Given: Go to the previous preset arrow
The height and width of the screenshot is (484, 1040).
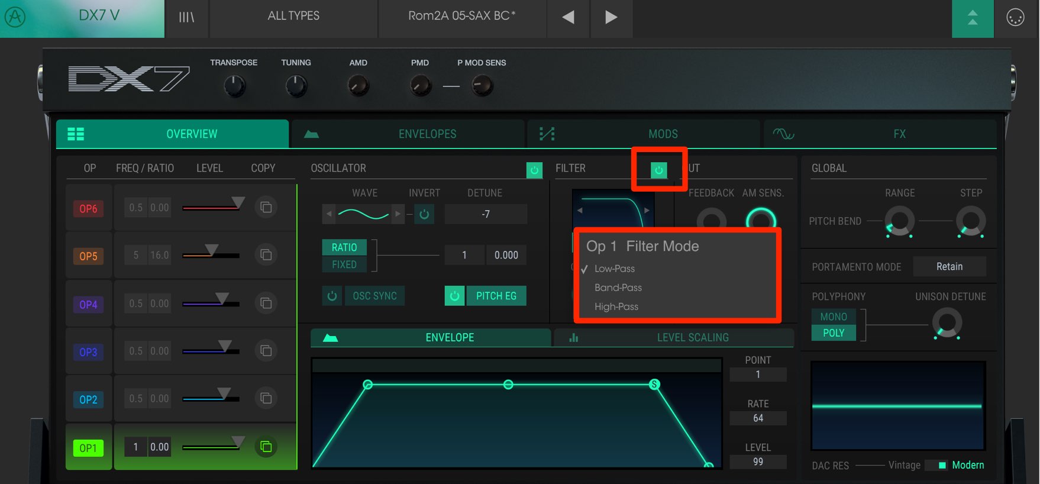Looking at the screenshot, I should [x=568, y=17].
